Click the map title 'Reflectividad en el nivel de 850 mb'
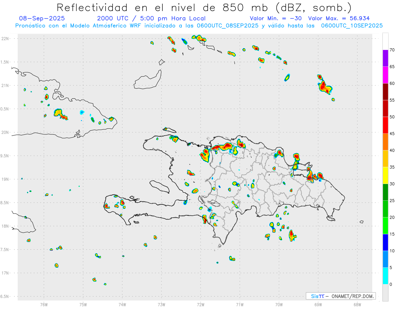 pyautogui.click(x=162, y=7)
